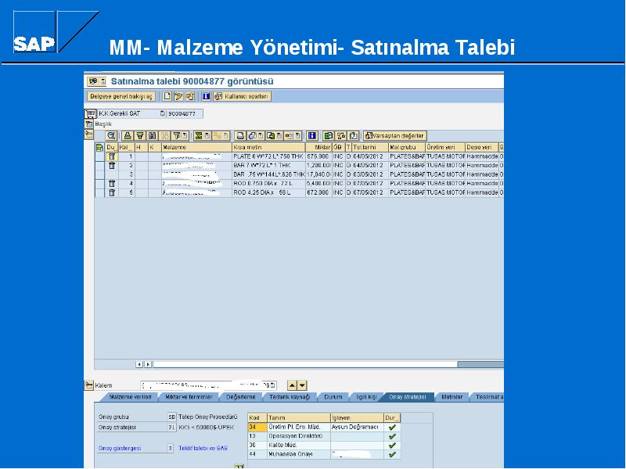Click the "Operasyon Direktörü" row text
Image resolution: width=626 pixels, height=469 pixels.
pyautogui.click(x=296, y=436)
